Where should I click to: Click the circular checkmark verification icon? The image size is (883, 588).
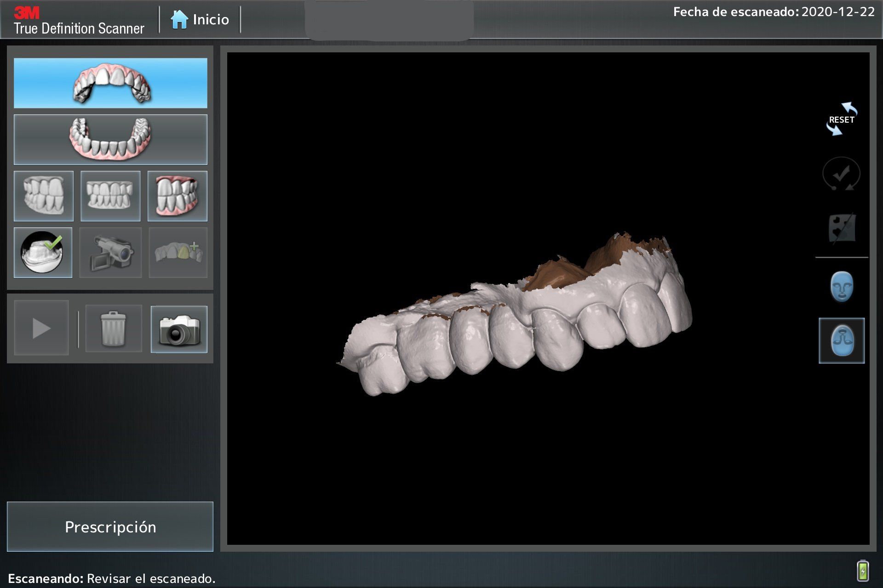click(x=841, y=174)
